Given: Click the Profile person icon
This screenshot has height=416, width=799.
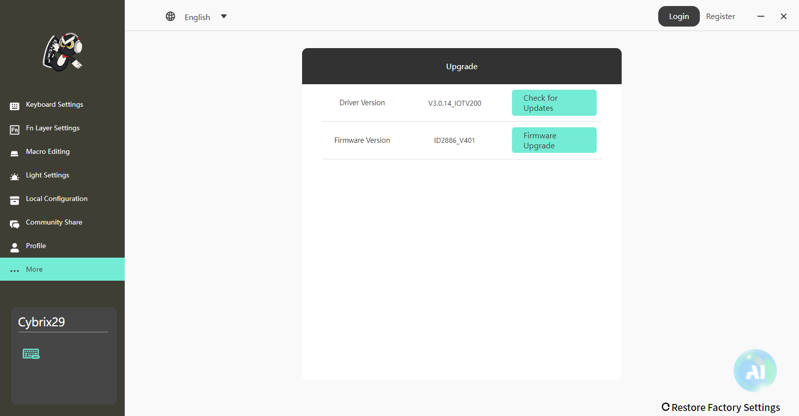Looking at the screenshot, I should [x=15, y=247].
